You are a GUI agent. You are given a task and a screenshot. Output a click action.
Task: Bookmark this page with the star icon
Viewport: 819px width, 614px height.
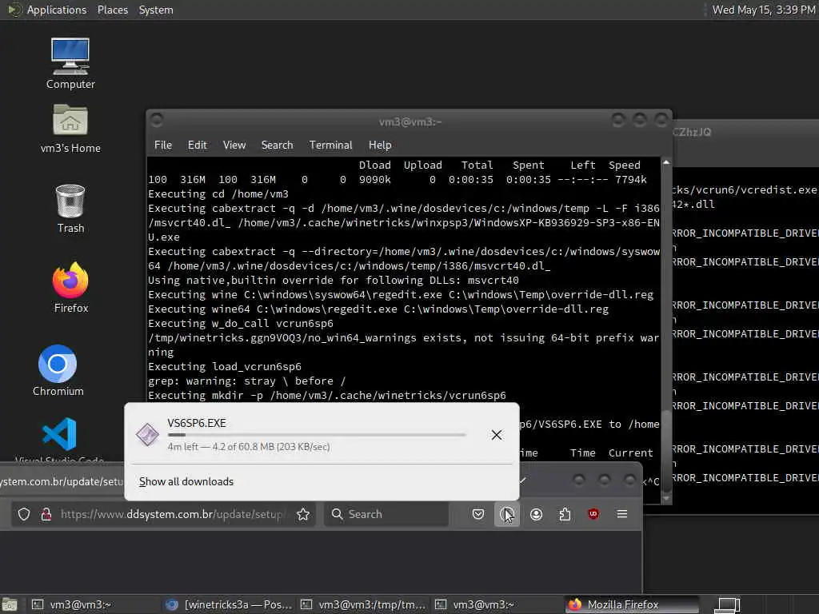303,514
